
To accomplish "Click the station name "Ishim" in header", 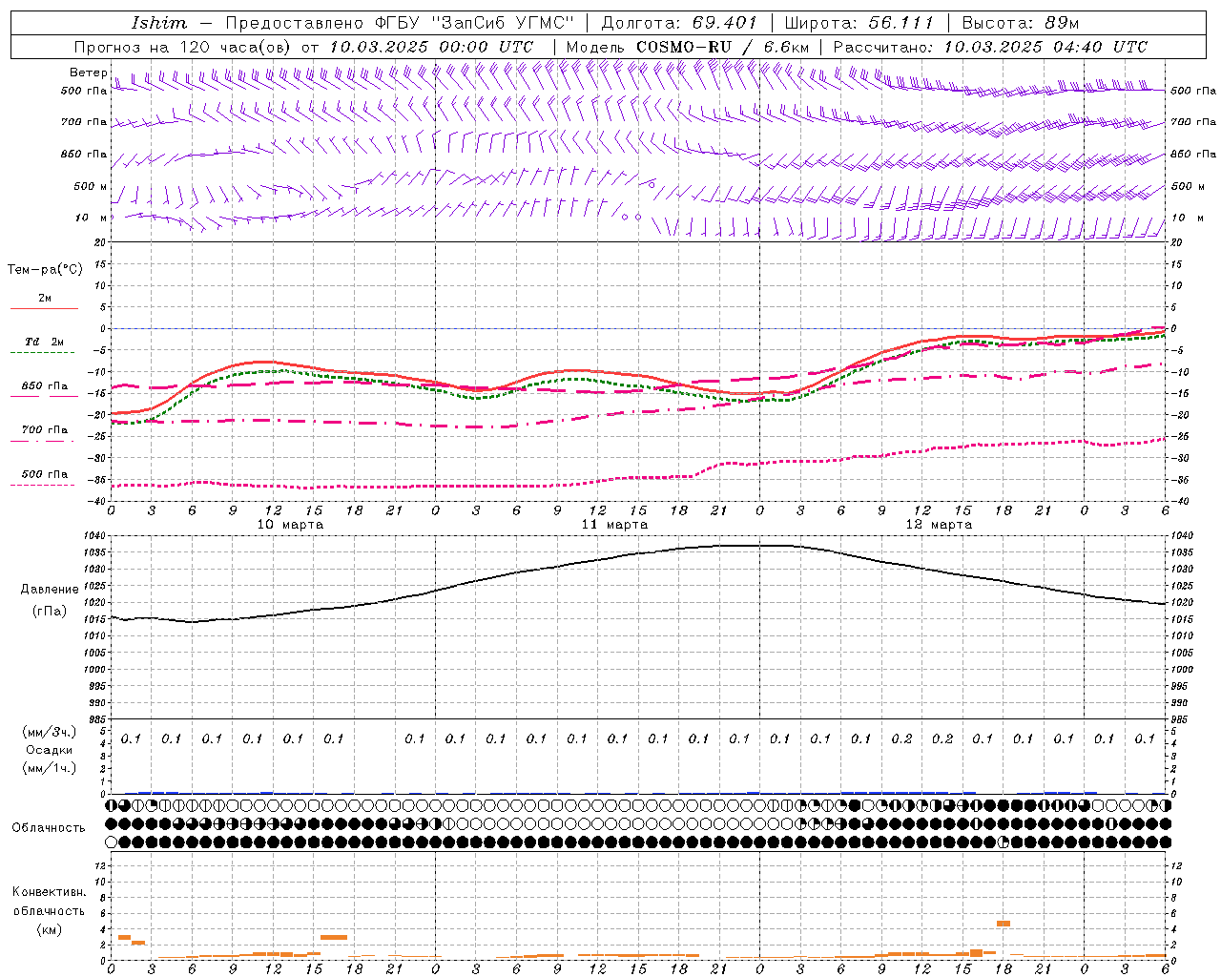I will pyautogui.click(x=159, y=23).
